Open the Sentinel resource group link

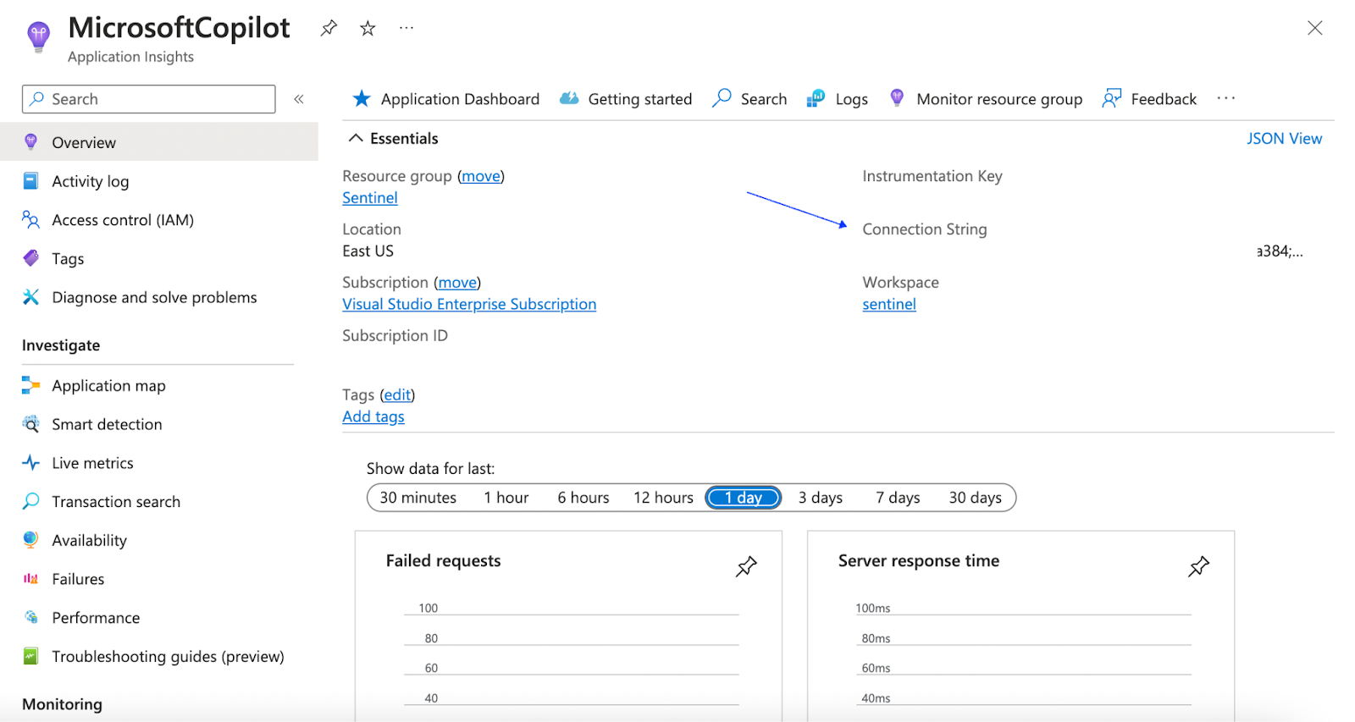pos(370,197)
